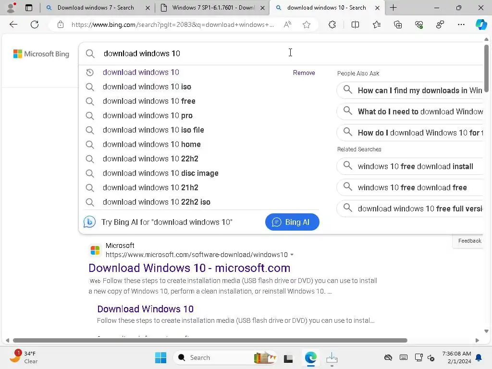Reload the page with the Refresh icon
Screen dimensions: 492x369
point(35,25)
